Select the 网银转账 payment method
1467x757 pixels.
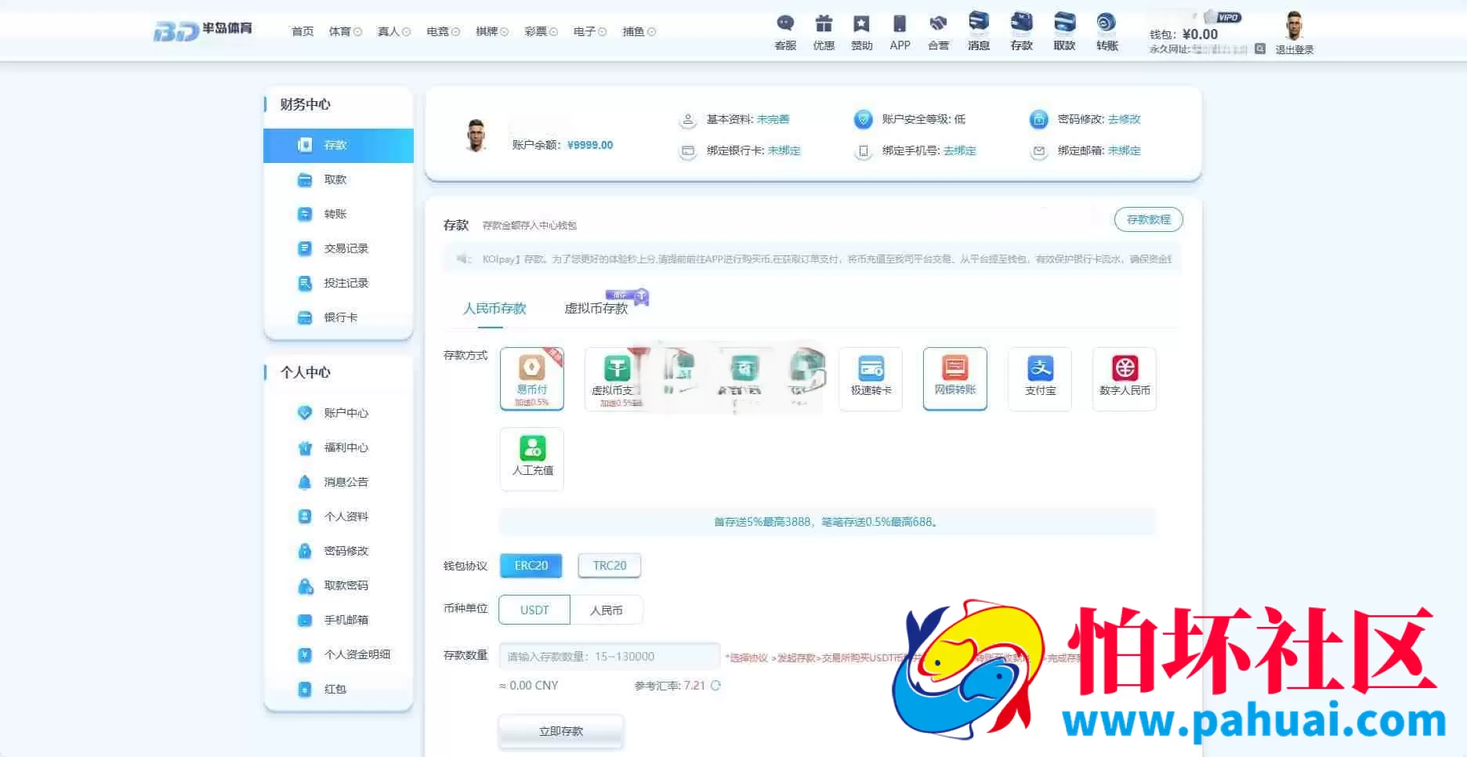coord(955,378)
